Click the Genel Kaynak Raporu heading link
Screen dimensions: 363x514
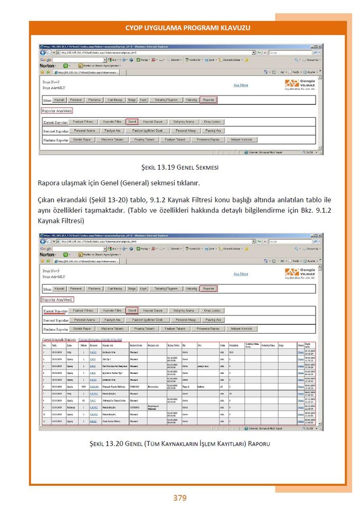(59, 340)
